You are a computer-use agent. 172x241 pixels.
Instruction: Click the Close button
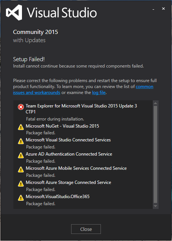(x=86, y=229)
